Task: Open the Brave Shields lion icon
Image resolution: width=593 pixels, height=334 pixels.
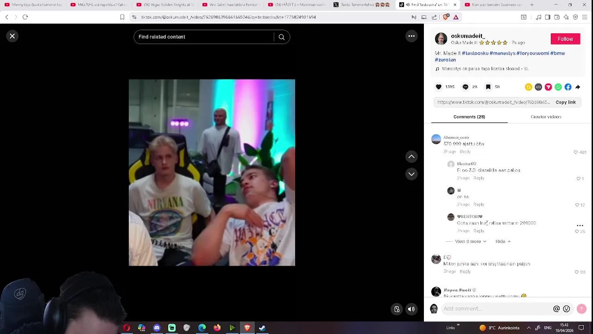Action: [x=446, y=17]
